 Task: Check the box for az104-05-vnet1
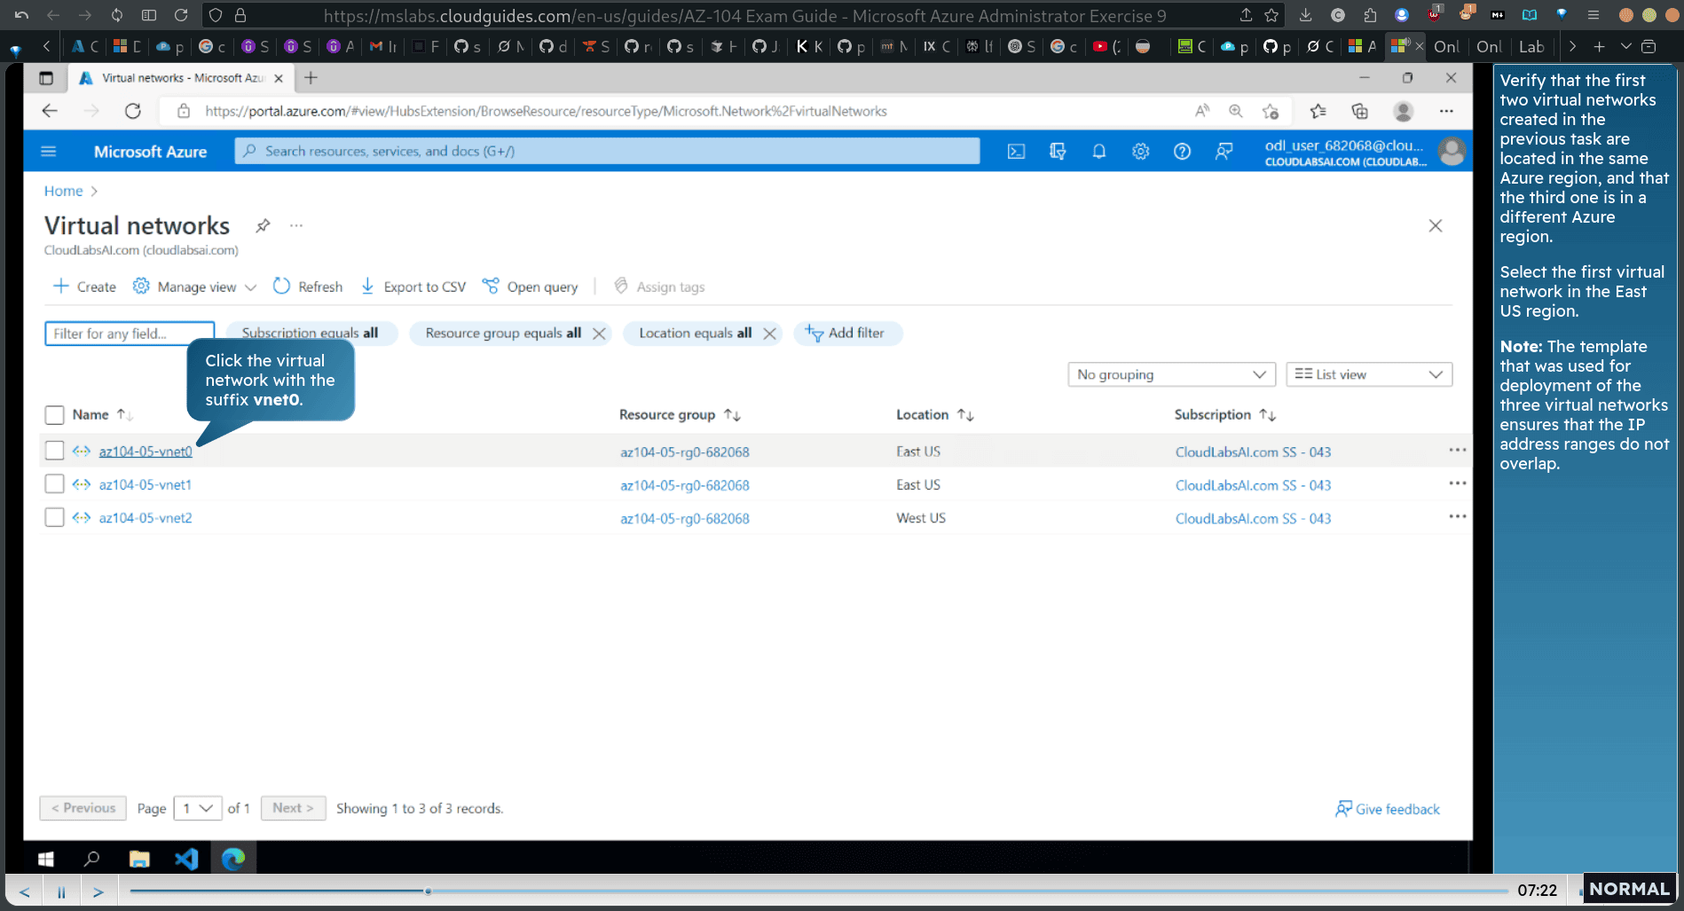click(x=54, y=483)
